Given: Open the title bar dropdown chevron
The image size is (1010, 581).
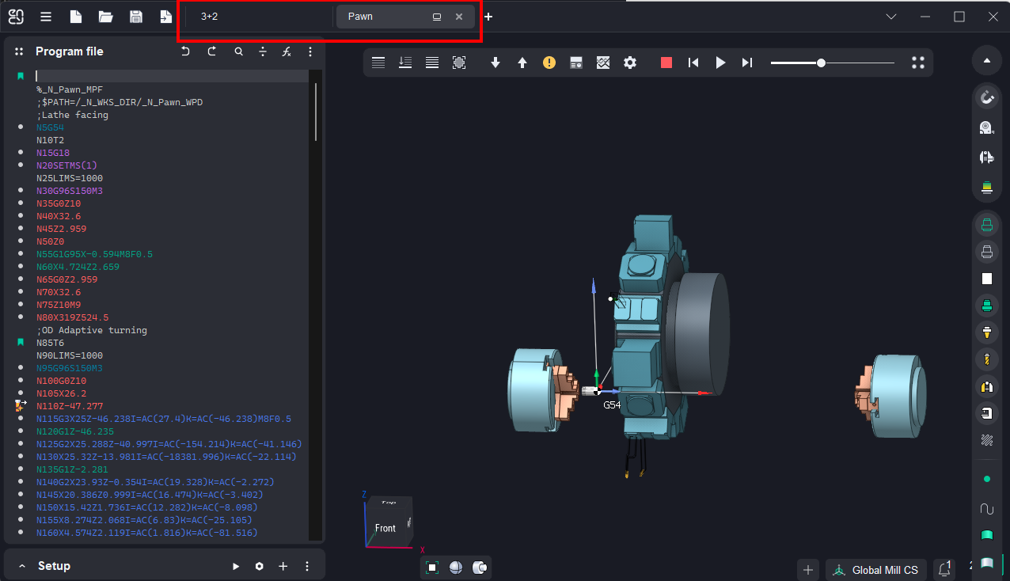Looking at the screenshot, I should click(x=891, y=17).
